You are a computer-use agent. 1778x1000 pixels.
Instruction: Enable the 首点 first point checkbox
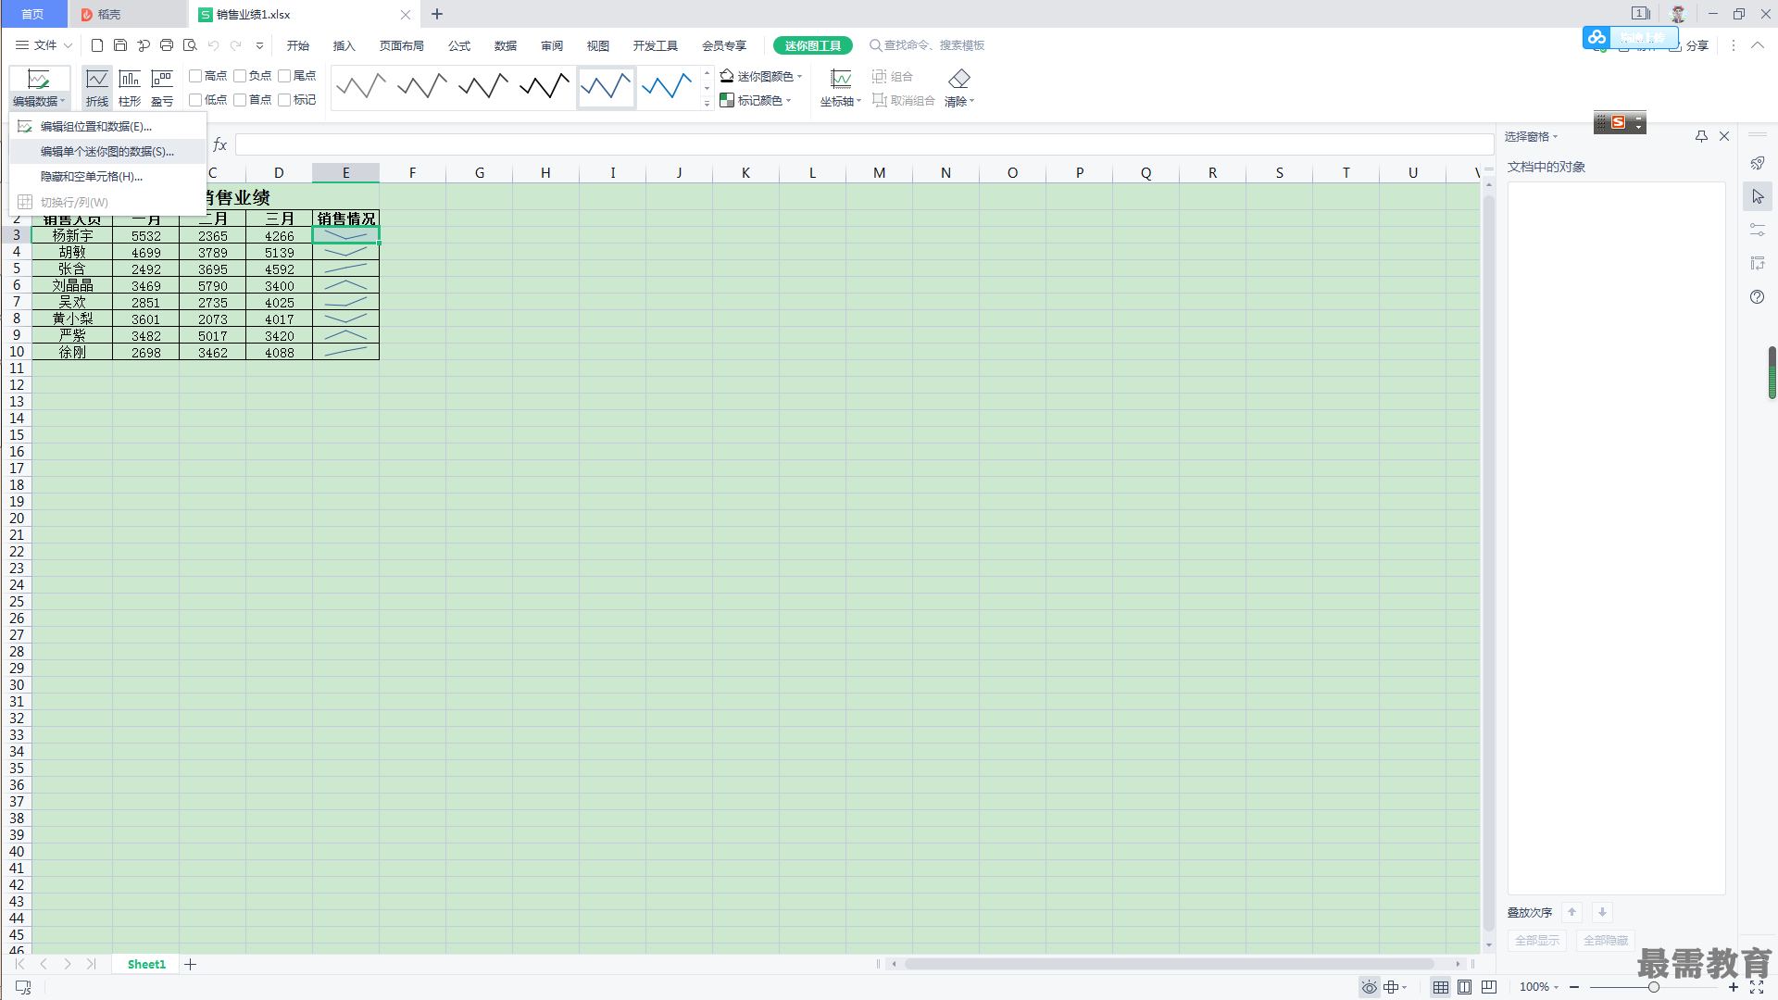point(240,100)
